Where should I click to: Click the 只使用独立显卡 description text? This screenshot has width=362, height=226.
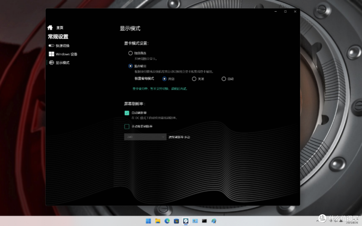(146, 59)
